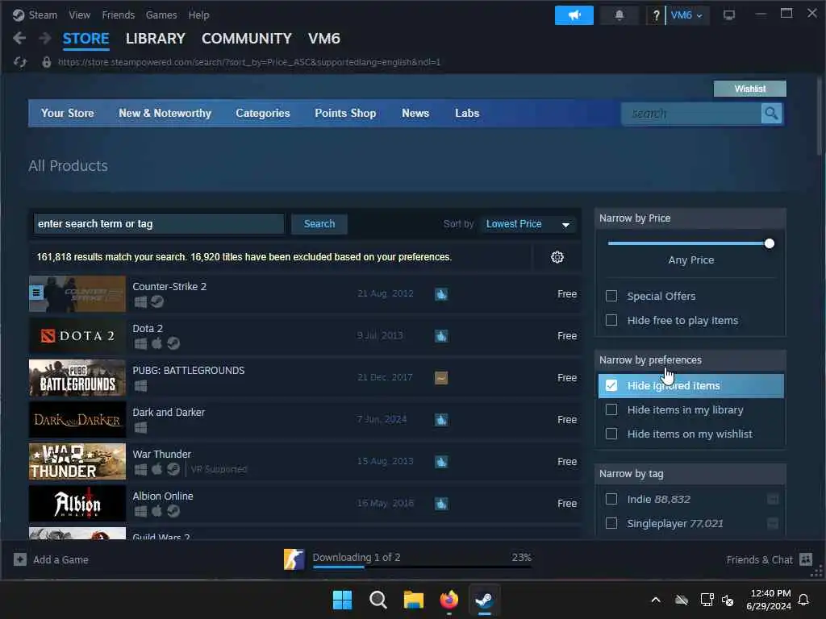
Task: Go forward with the forward arrow
Action: point(45,38)
